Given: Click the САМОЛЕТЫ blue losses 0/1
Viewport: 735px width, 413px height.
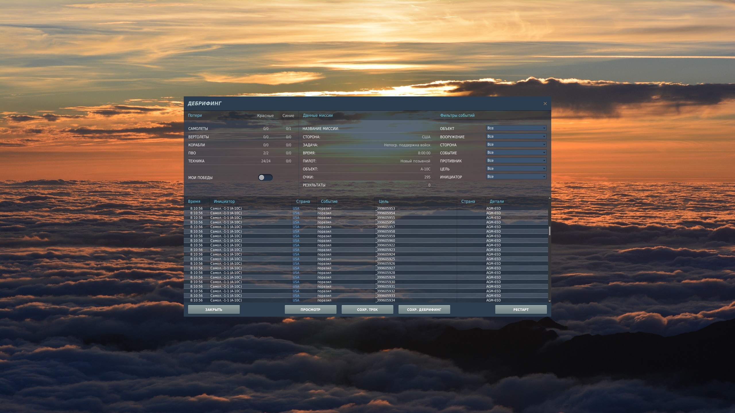Looking at the screenshot, I should (x=289, y=129).
